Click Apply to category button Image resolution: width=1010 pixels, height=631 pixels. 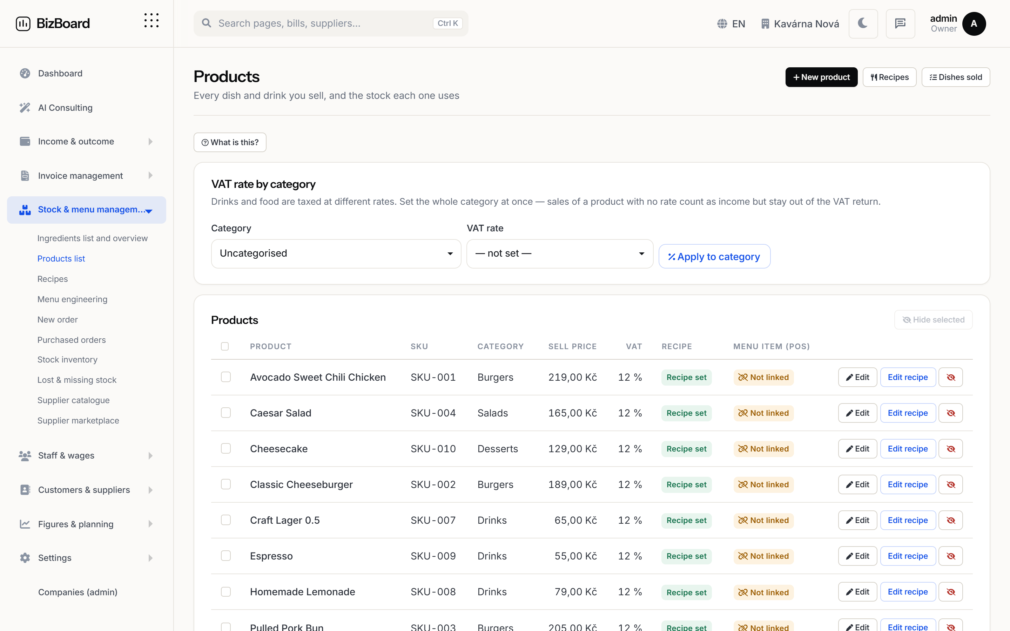point(714,256)
